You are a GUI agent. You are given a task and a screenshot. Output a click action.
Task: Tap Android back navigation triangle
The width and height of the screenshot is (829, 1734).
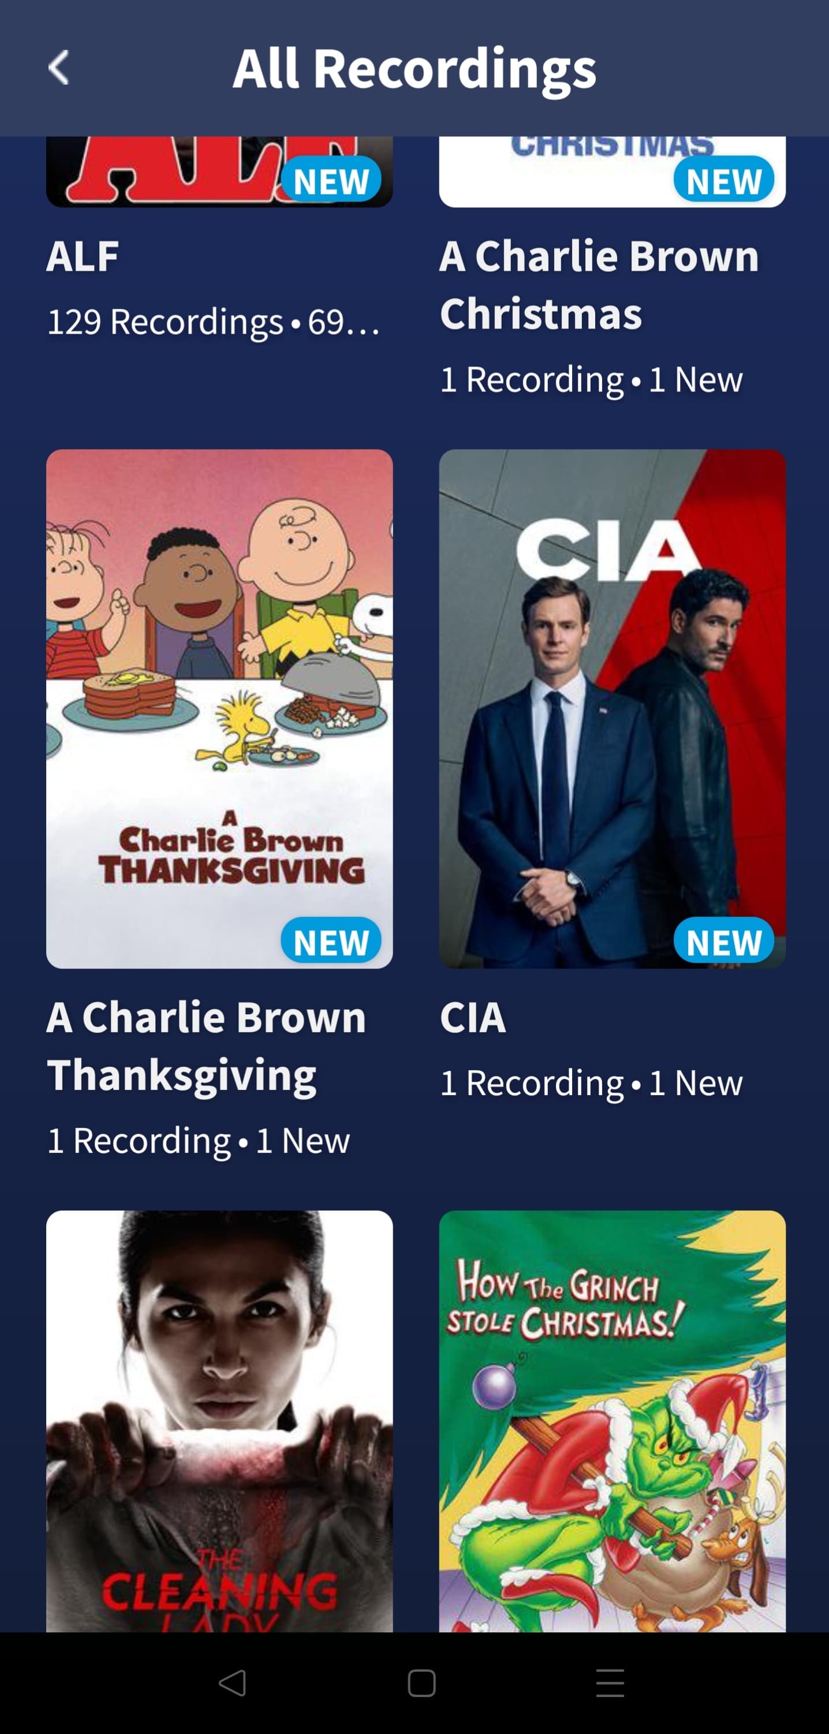(232, 1683)
